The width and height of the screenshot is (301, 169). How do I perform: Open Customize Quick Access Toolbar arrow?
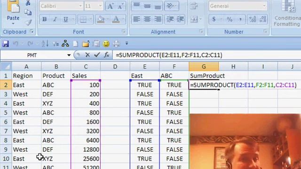127,44
